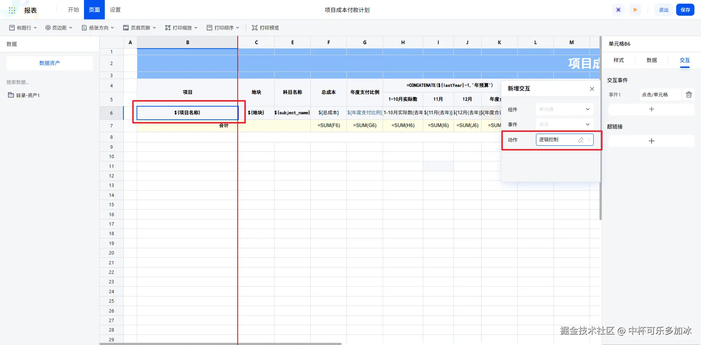Close the 新增交互 popup
This screenshot has height=345, width=701.
coord(592,89)
